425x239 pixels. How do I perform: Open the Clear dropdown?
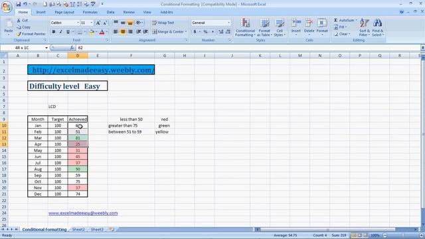[x=342, y=34]
